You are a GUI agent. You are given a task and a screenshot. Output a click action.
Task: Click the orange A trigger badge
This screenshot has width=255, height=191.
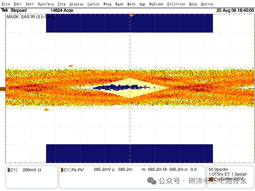211,179
